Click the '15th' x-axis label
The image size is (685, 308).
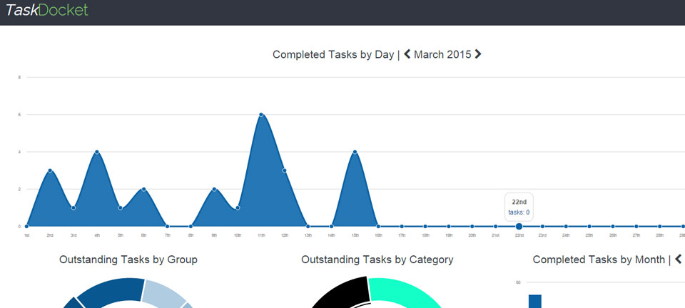(x=355, y=235)
